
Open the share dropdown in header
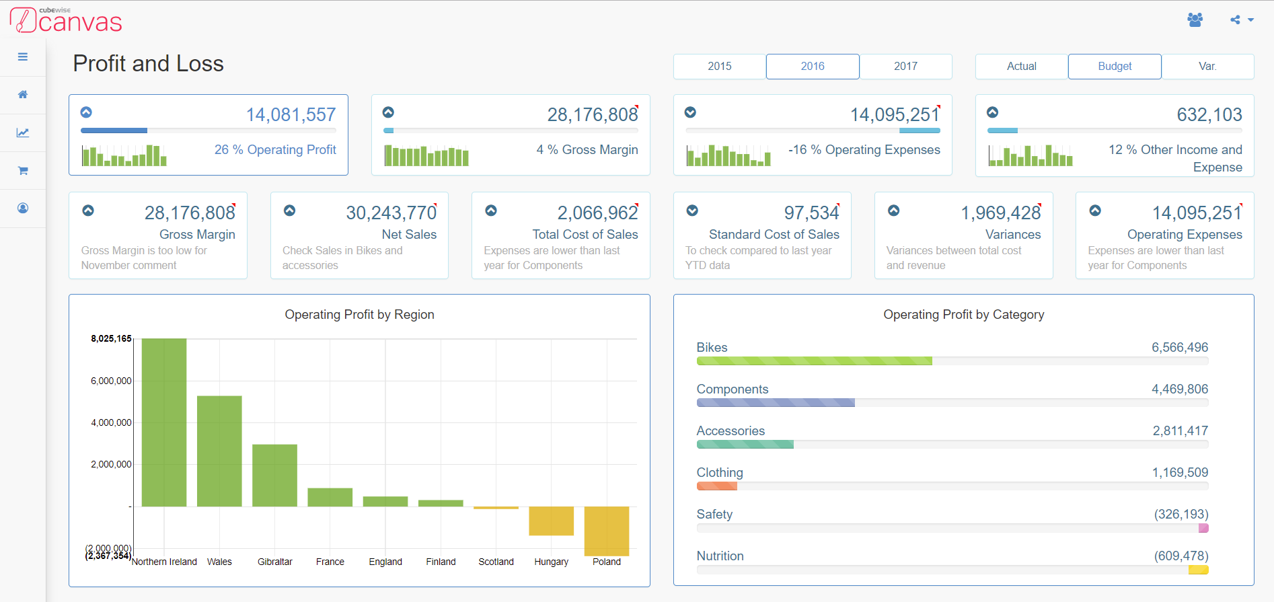pyautogui.click(x=1242, y=20)
